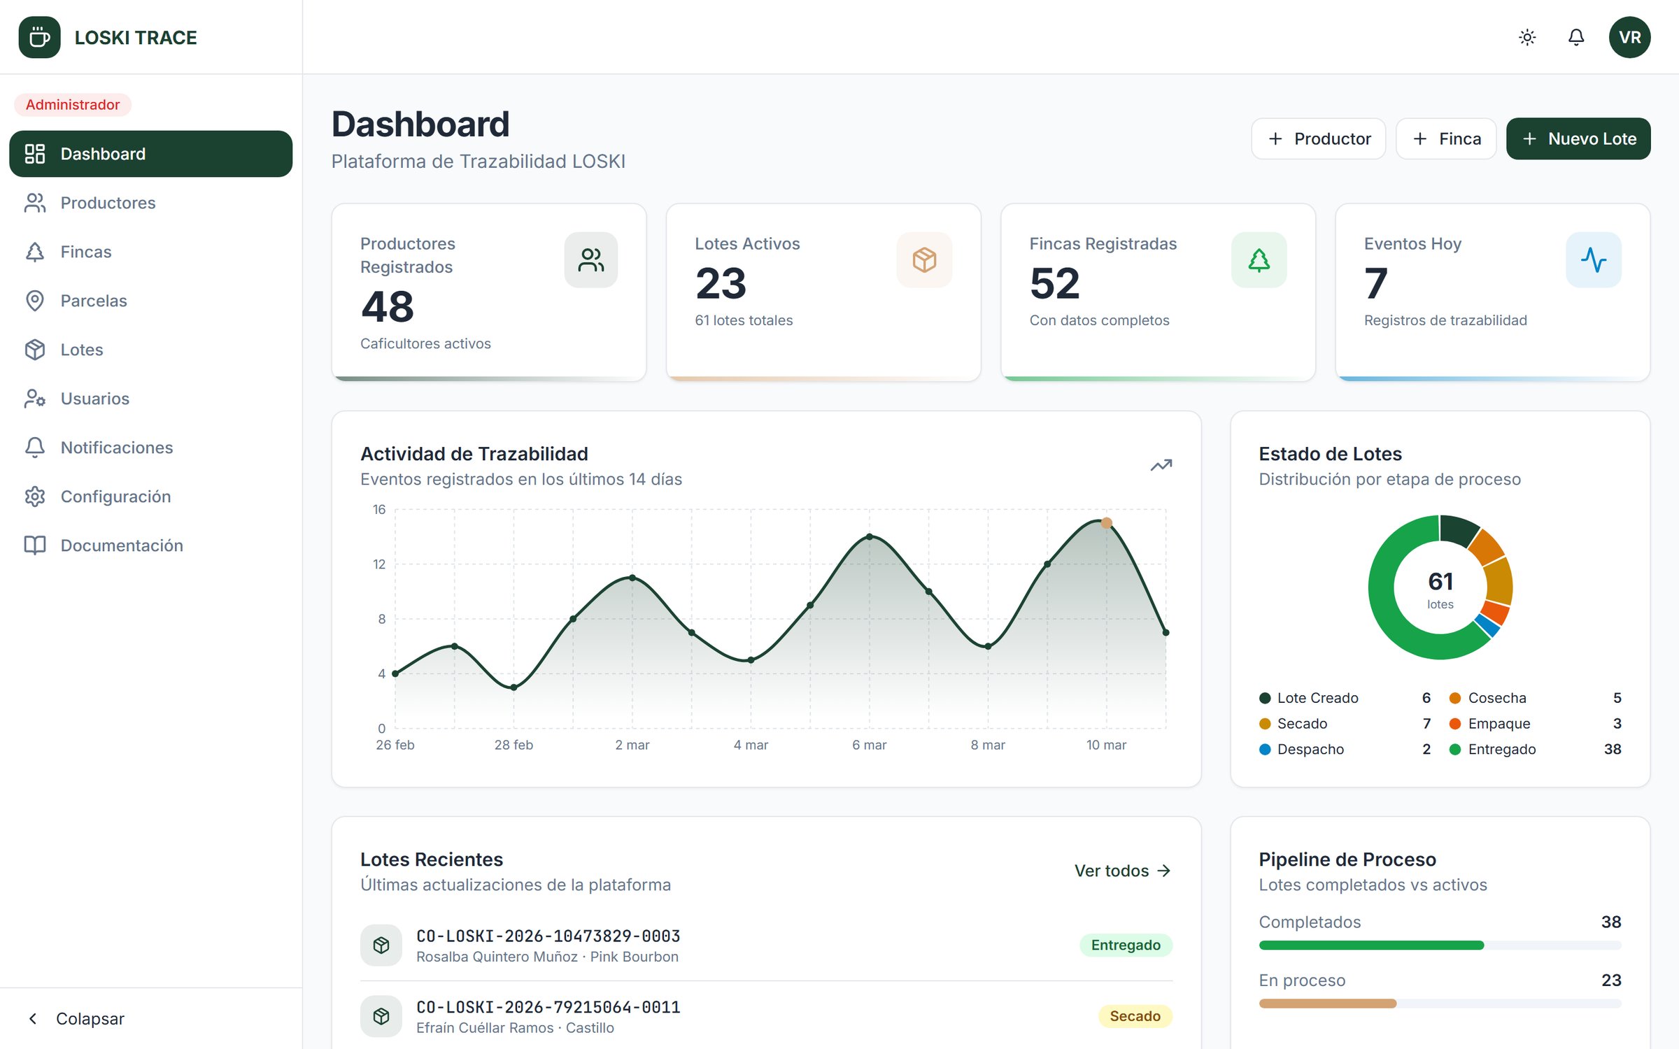Screen dimensions: 1679x1049
Task: Click the + Productor button
Action: click(1318, 138)
